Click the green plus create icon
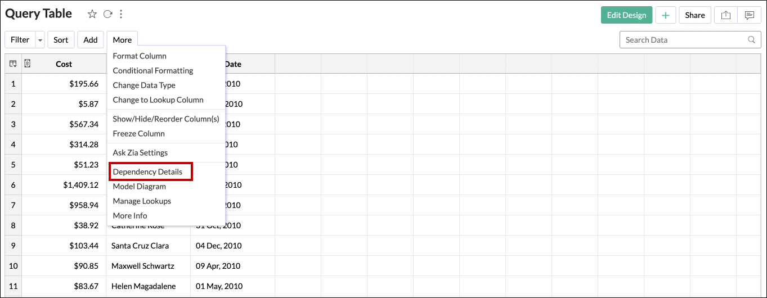The image size is (767, 298). (666, 15)
